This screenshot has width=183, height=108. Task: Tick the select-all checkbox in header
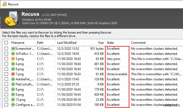6,42
